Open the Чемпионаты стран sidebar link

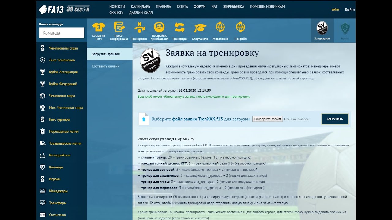(63, 48)
